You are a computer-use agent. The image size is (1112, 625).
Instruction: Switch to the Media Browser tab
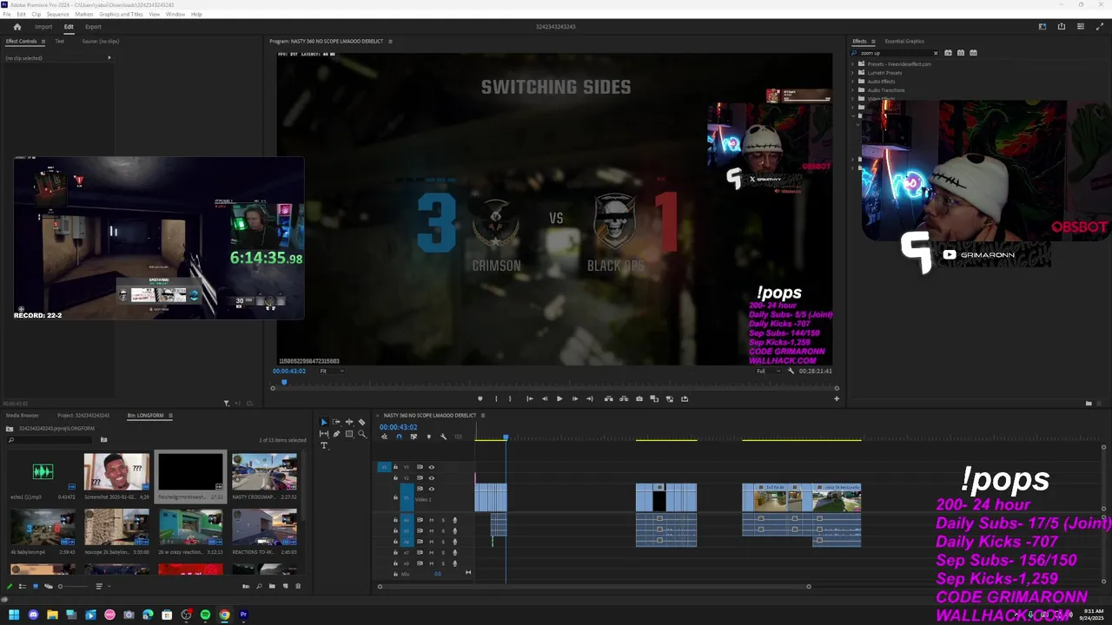23,415
